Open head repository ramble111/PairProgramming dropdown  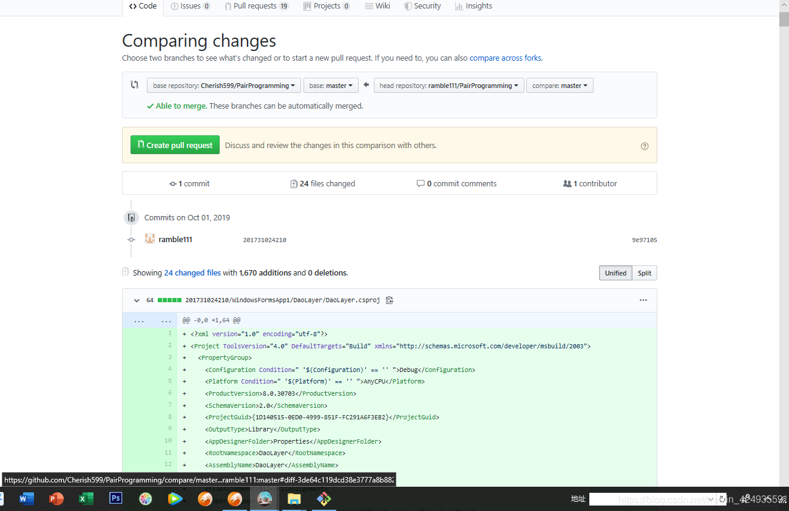(449, 86)
